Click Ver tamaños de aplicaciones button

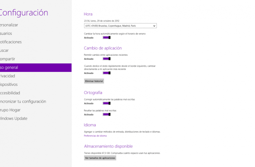pos(100,158)
